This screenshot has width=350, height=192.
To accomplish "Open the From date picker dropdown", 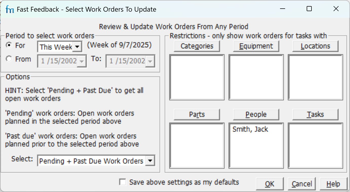I will click(x=82, y=61).
